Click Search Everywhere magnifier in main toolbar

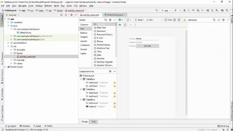pos(227,11)
